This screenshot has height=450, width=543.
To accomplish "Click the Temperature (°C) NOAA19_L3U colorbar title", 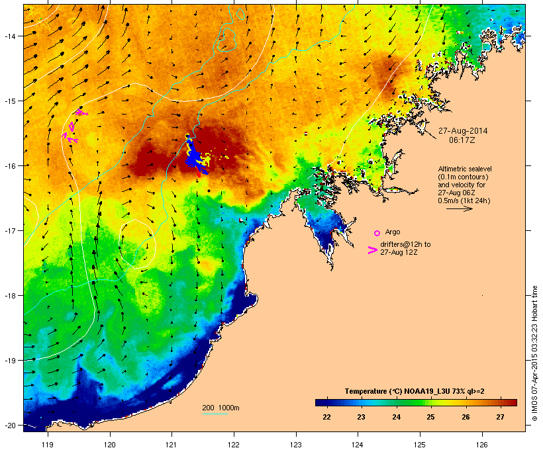I will coord(415,391).
